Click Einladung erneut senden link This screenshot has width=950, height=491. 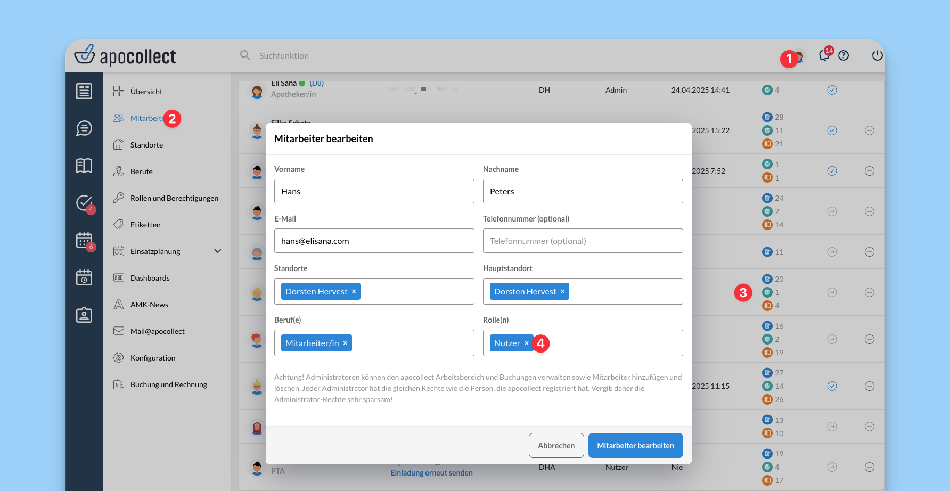click(431, 473)
